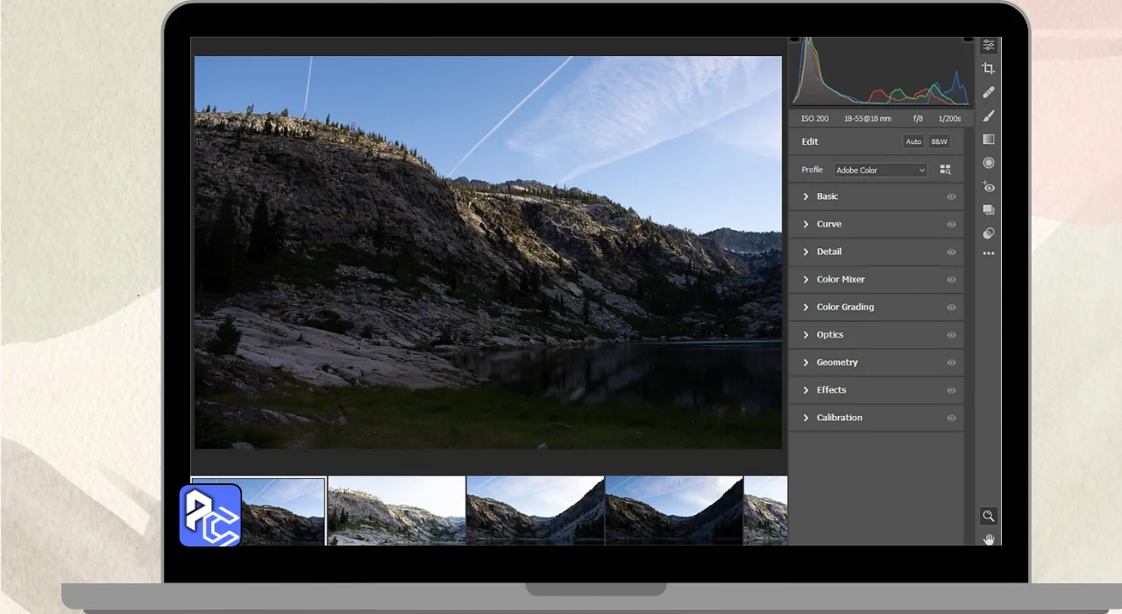This screenshot has height=614, width=1122.
Task: Pick the Radial Filter tool
Action: pyautogui.click(x=989, y=163)
